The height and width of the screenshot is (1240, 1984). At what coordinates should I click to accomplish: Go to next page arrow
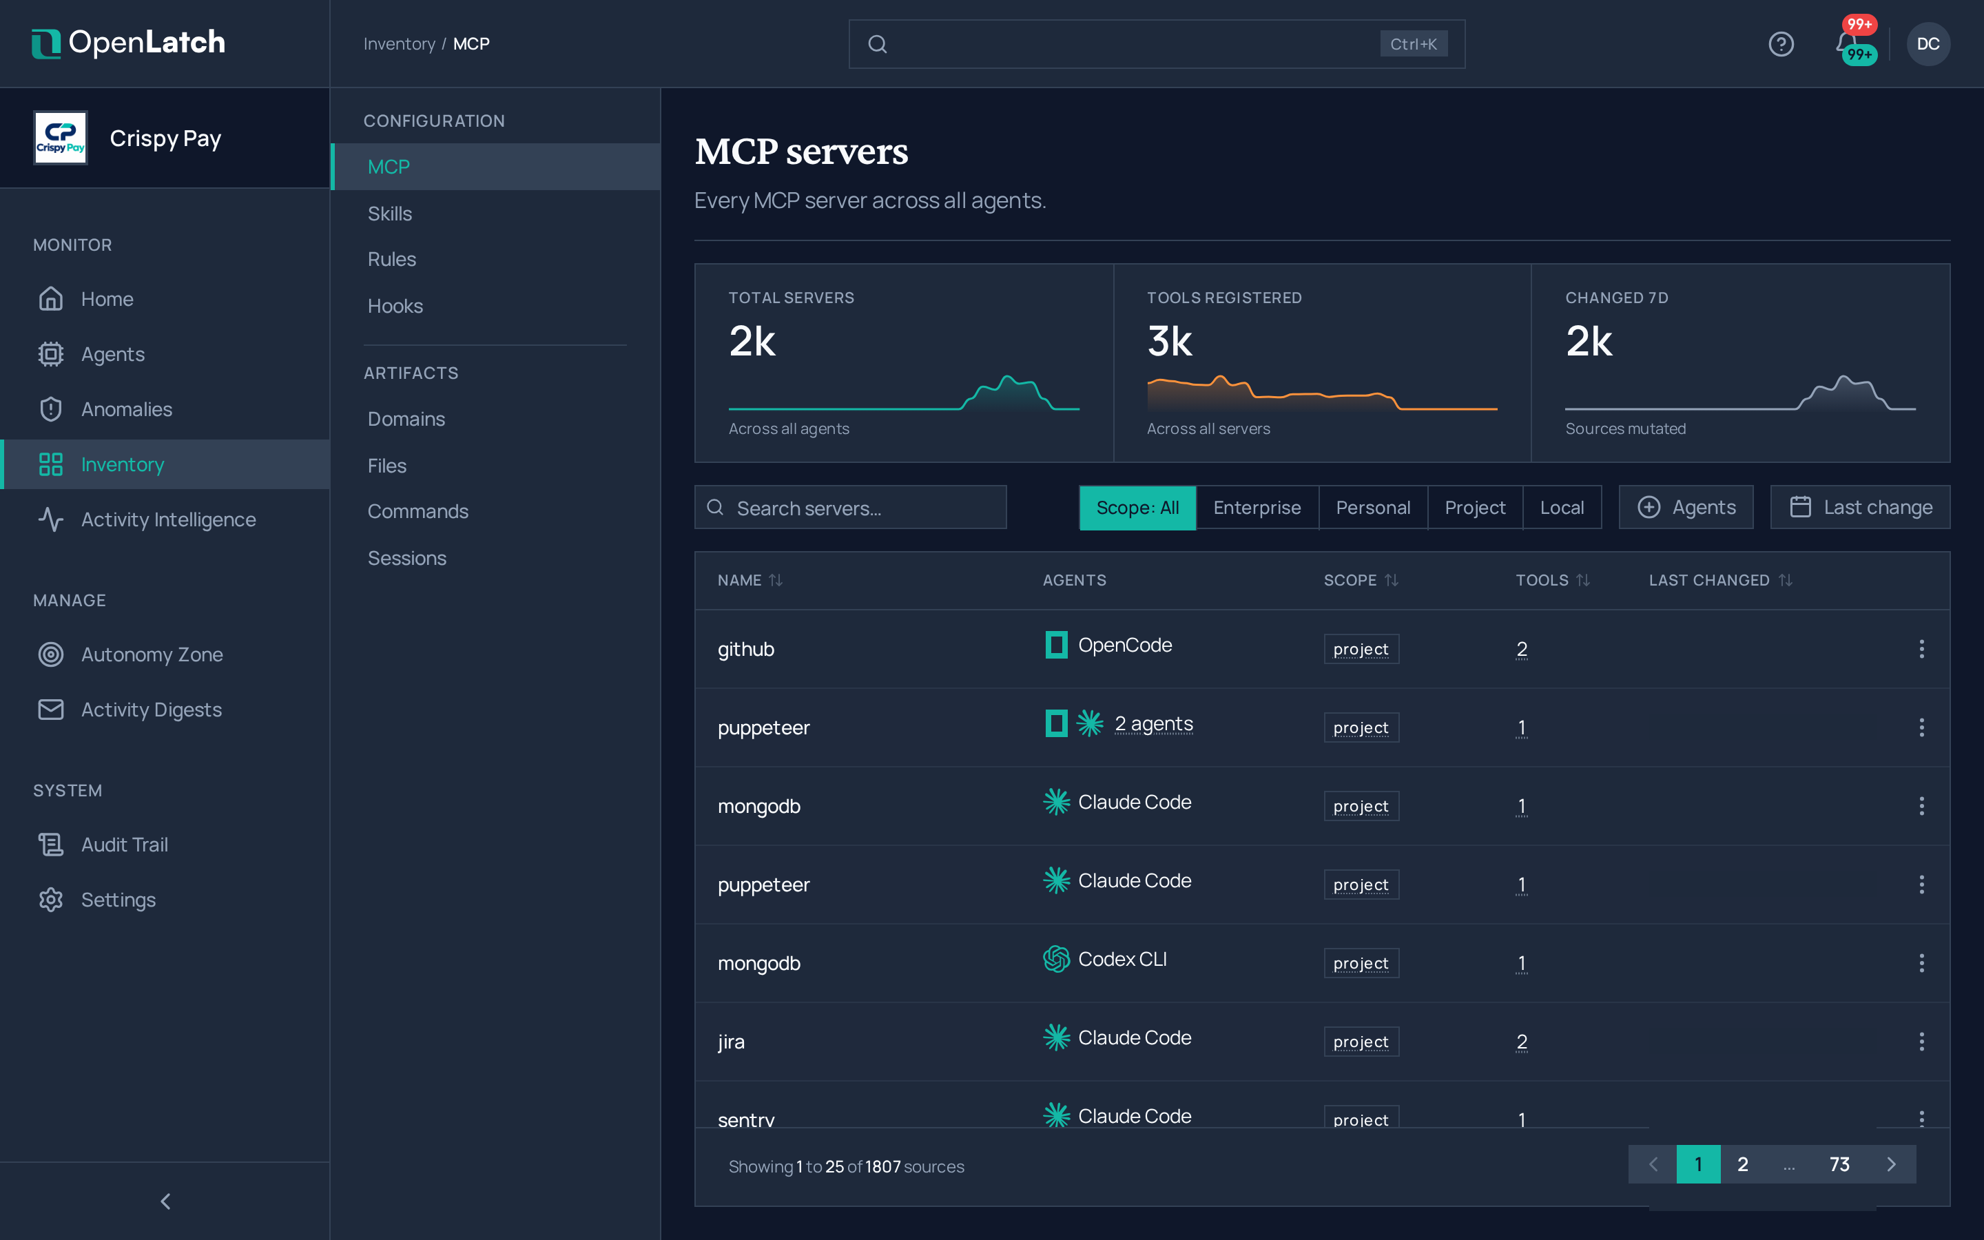(1892, 1164)
